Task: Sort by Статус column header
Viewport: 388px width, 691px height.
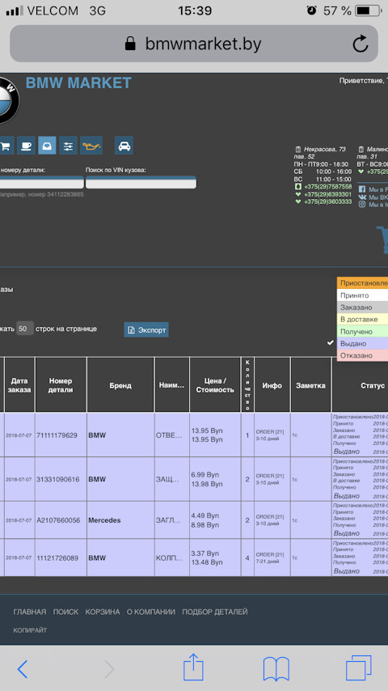Action: tap(361, 385)
